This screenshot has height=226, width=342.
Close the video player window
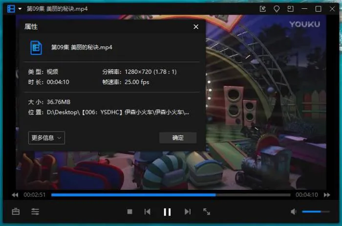coord(332,9)
